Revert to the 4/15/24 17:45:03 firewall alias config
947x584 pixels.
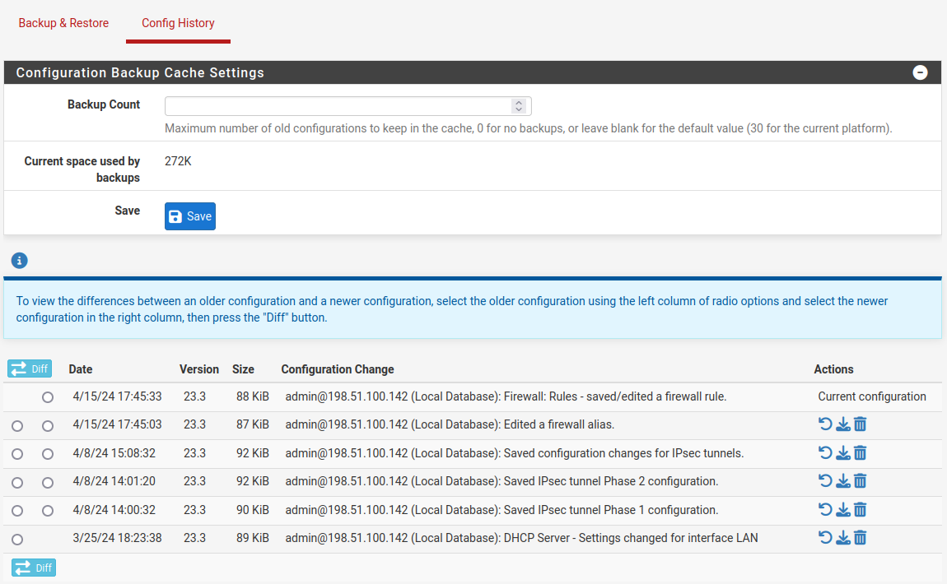pos(825,424)
